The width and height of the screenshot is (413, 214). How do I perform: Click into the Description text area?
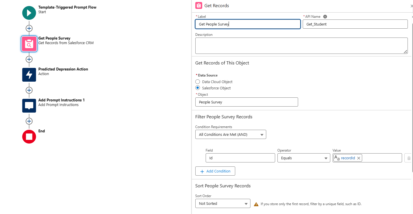(x=301, y=46)
